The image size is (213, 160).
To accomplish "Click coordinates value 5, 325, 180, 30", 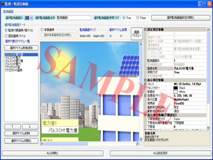I will pyautogui.click(x=183, y=96).
